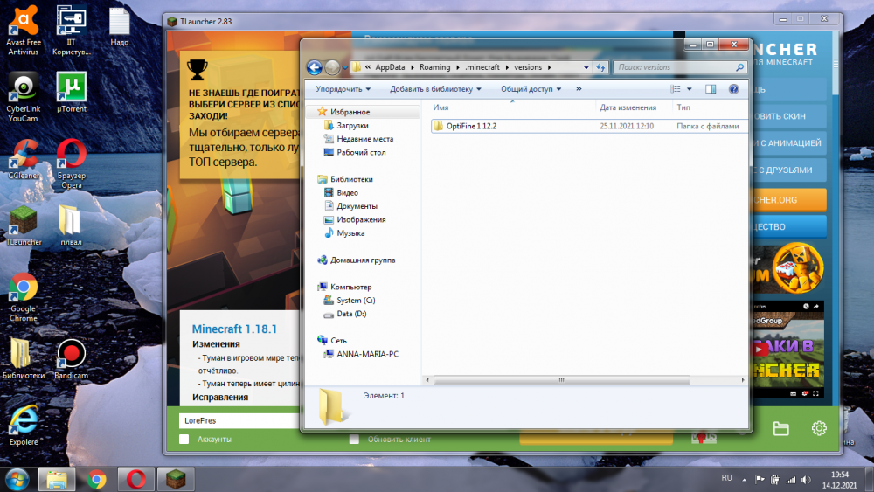This screenshot has height=492, width=874.
Task: Select Избранное in navigation pane
Action: pos(350,112)
